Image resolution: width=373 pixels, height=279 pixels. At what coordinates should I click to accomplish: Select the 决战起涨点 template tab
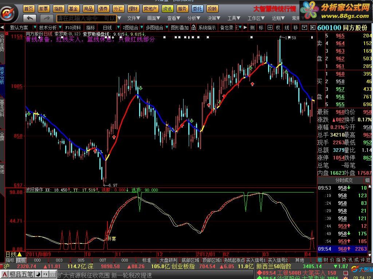pyautogui.click(x=234, y=260)
